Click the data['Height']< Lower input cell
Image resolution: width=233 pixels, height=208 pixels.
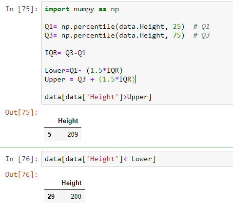coord(137,159)
